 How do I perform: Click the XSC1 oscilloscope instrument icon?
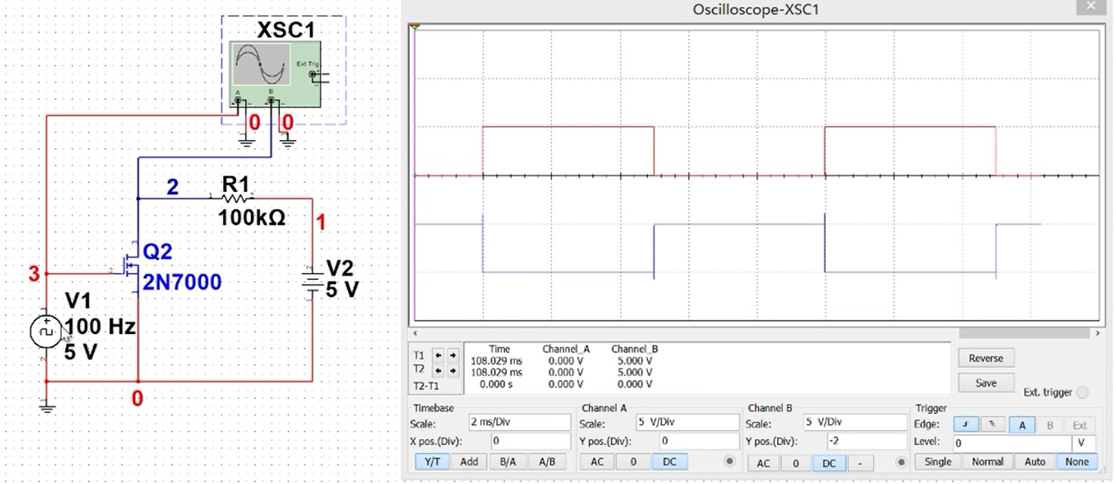pyautogui.click(x=275, y=74)
